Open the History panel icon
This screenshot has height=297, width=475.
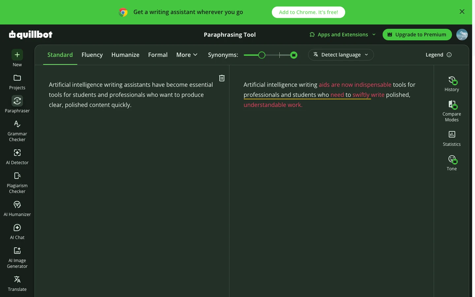452,80
